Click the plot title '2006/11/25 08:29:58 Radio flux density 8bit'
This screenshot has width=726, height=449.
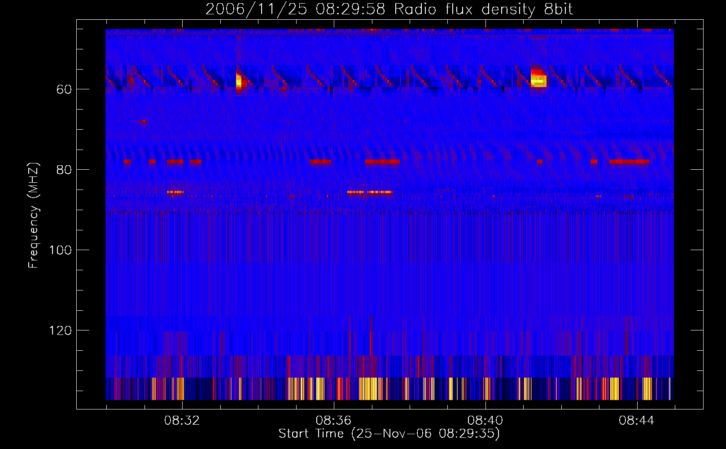389,9
